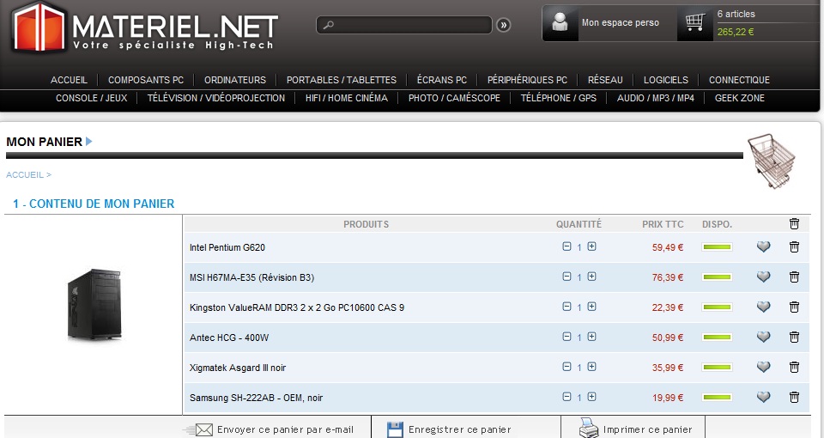Screen dimensions: 824x438
Task: Delete Intel Pentium G620 using trash icon
Action: coord(794,247)
